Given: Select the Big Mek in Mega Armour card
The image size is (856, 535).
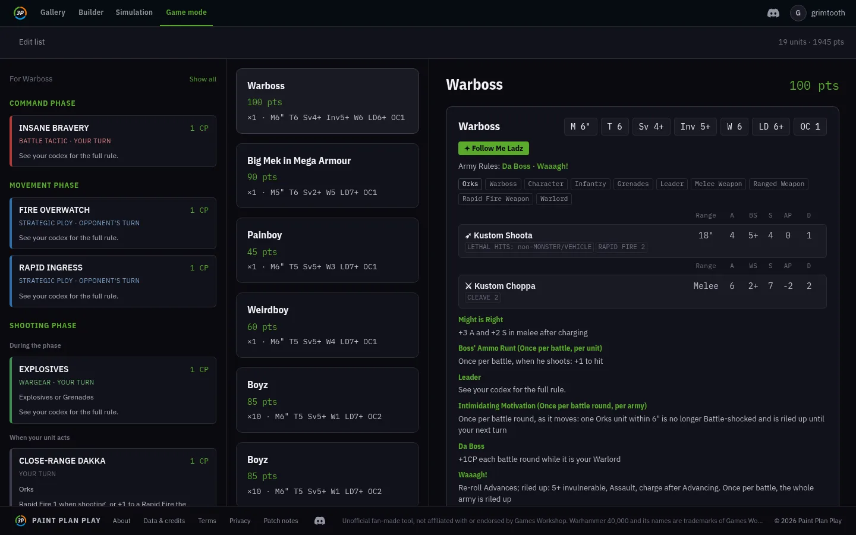Looking at the screenshot, I should point(328,175).
